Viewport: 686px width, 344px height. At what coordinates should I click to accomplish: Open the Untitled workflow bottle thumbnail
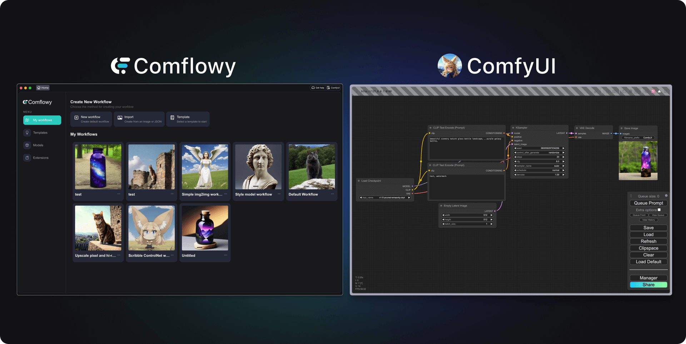205,228
